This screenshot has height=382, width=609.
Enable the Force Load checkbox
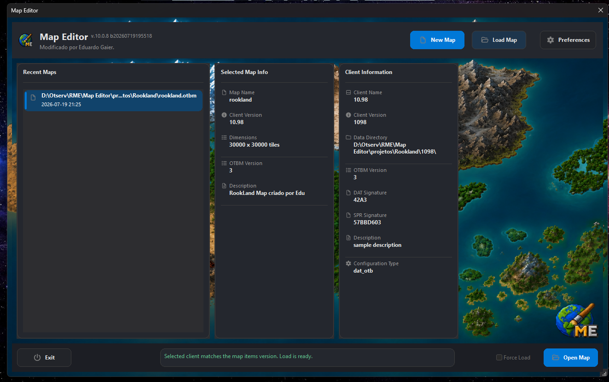[x=499, y=358]
